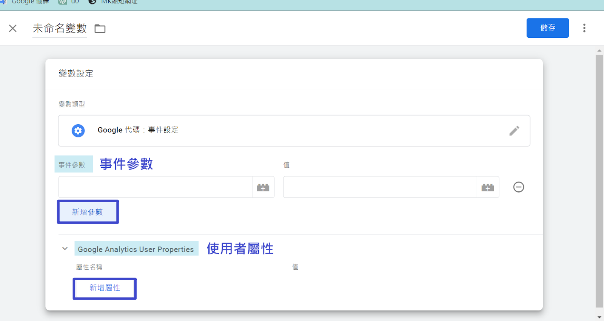
Task: Rename the 未命名變數 title field
Action: coord(60,28)
